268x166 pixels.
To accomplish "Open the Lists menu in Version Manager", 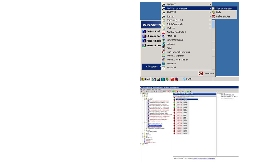I will tap(153, 89).
